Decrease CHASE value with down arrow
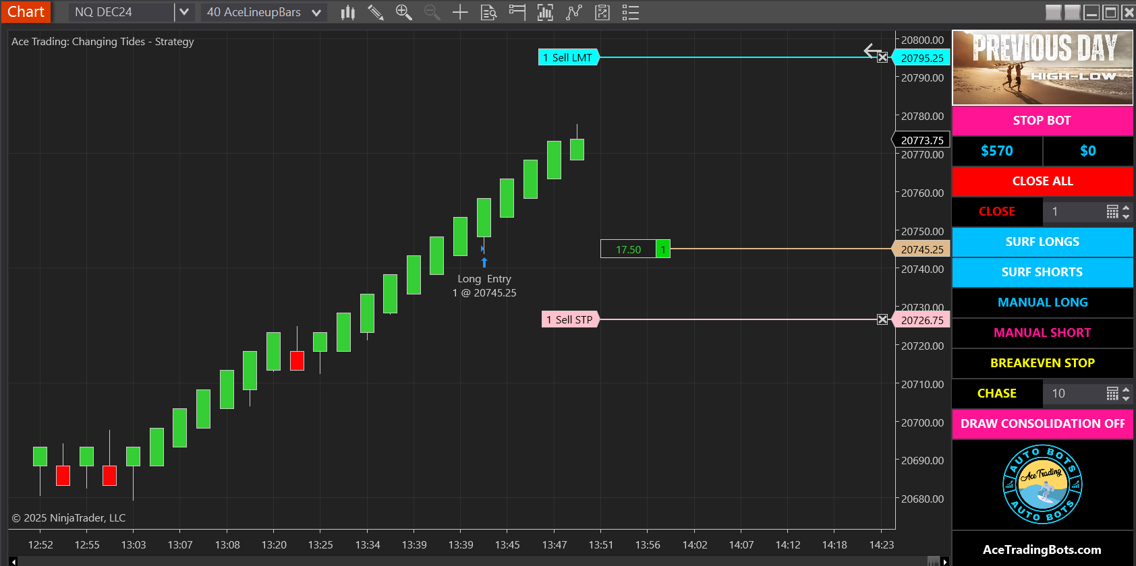Screen dimensions: 1136x566 point(1126,398)
